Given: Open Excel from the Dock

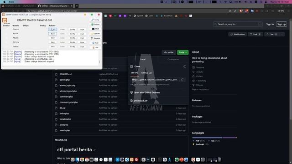Looking at the screenshot, I should (x=177, y=159).
